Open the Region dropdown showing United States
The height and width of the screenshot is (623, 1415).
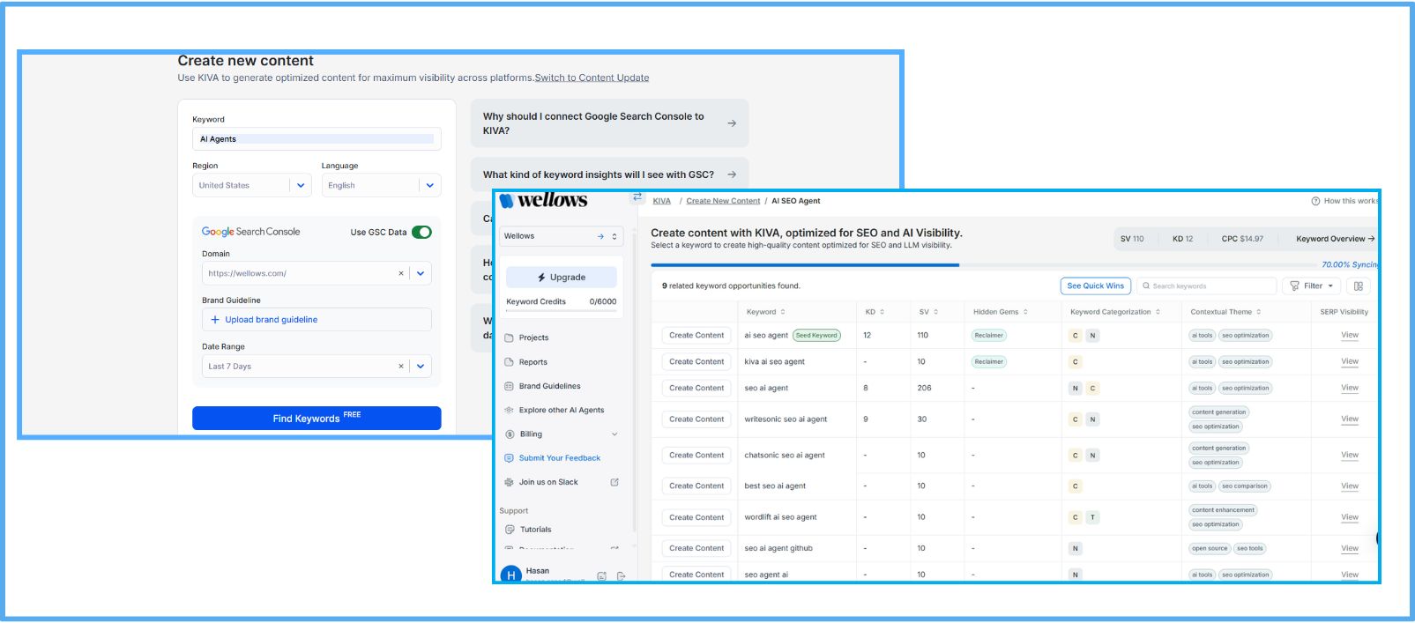252,185
